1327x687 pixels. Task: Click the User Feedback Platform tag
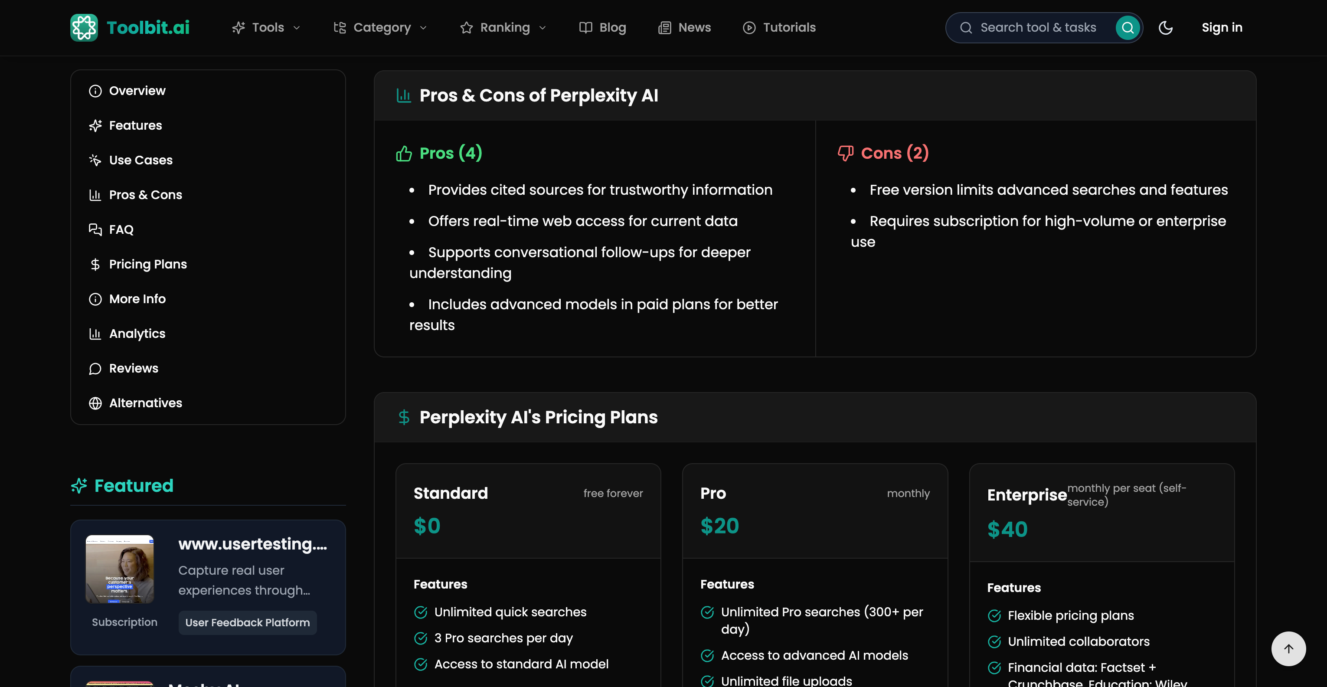[x=247, y=622]
